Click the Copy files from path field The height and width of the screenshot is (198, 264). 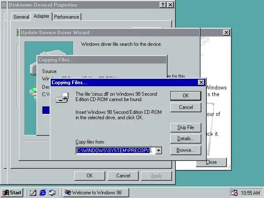[115, 151]
